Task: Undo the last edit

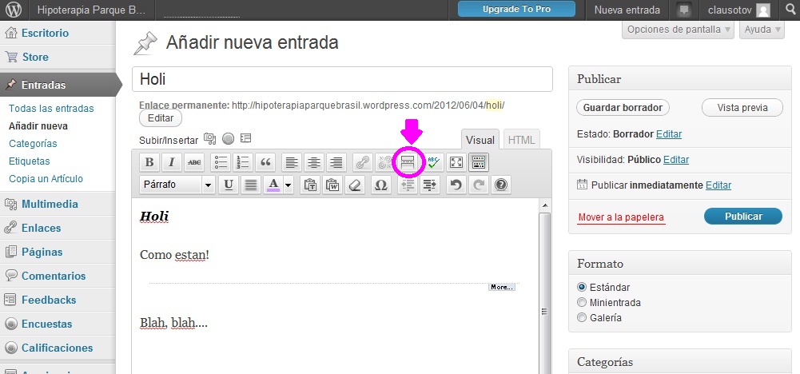Action: point(456,185)
